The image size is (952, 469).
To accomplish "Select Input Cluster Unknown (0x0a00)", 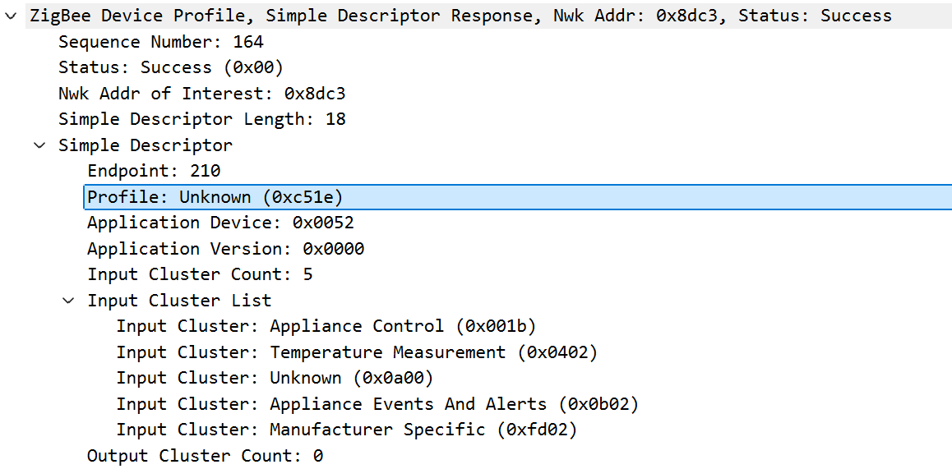I will (275, 378).
